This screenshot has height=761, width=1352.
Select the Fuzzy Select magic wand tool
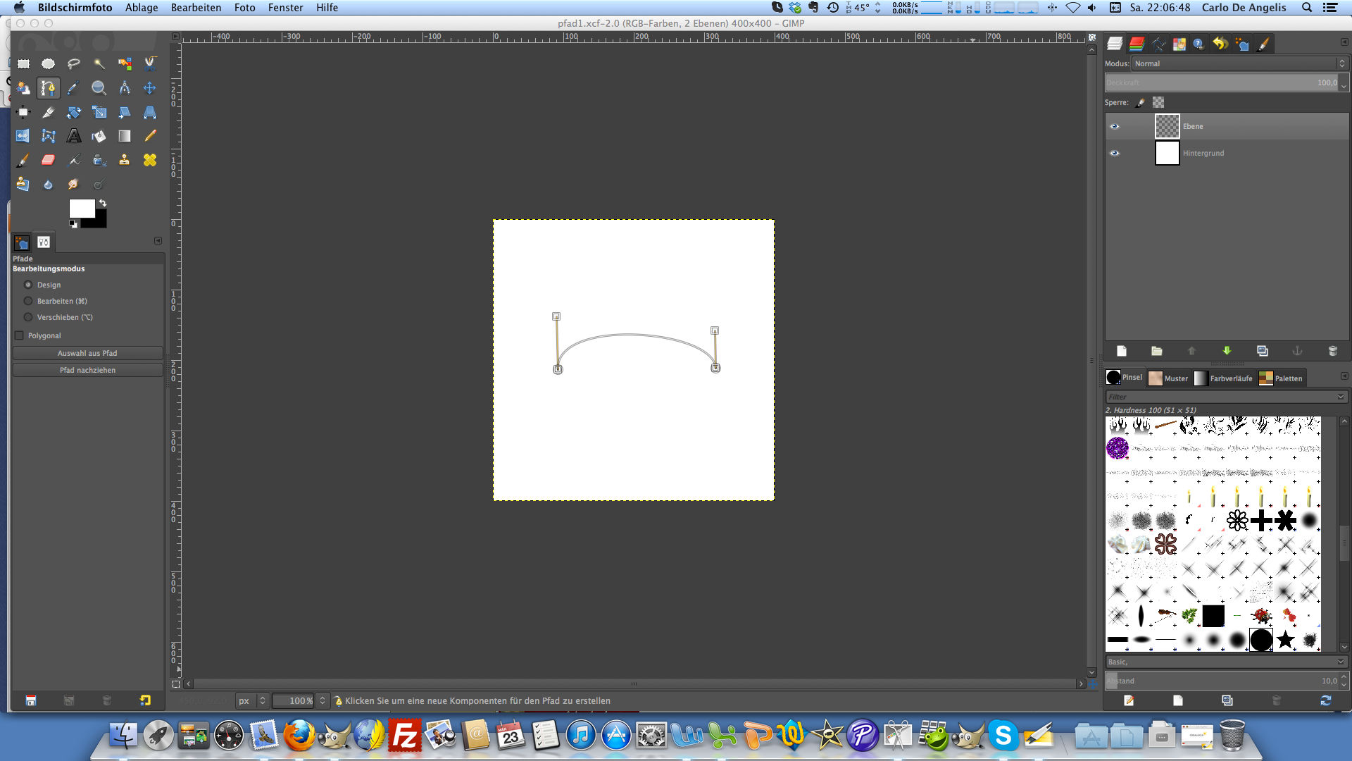pyautogui.click(x=99, y=63)
